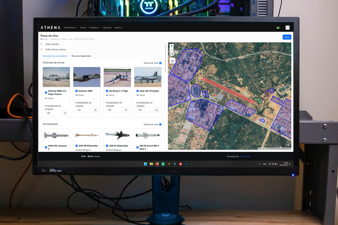
Task: Click the Saab JAS 39 Gripen thumbnail
Action: pyautogui.click(x=148, y=77)
